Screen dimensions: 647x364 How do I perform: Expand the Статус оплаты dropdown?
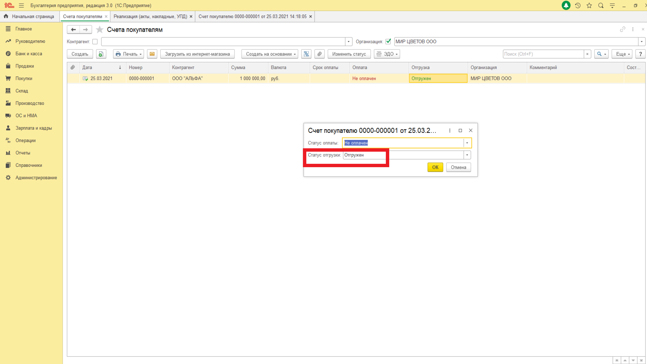coord(467,143)
